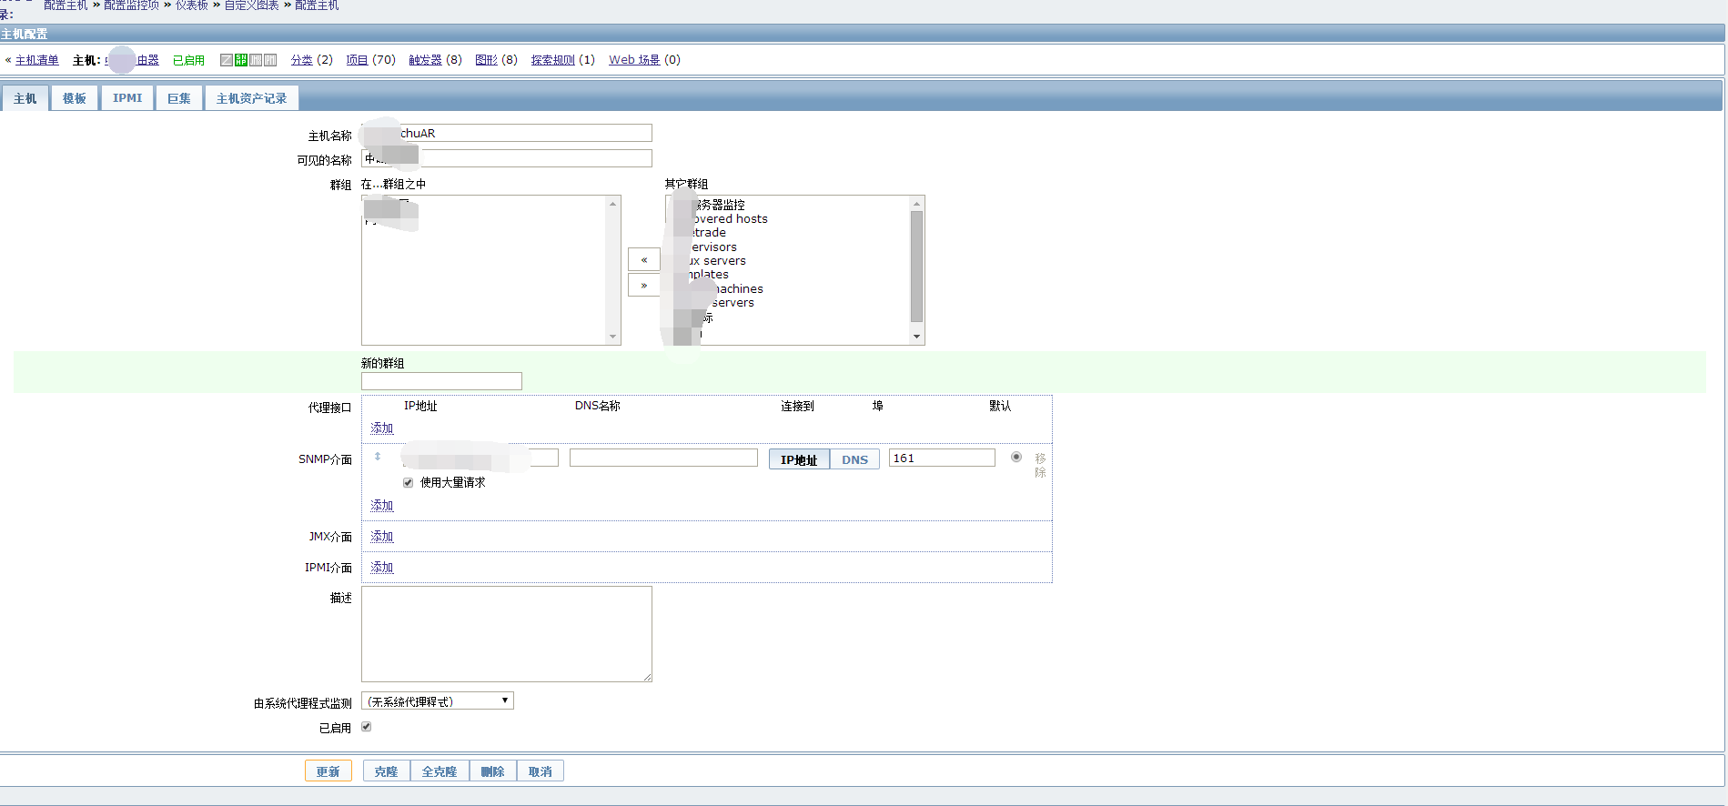
Task: Click the green SNMP availability icon
Action: click(241, 60)
